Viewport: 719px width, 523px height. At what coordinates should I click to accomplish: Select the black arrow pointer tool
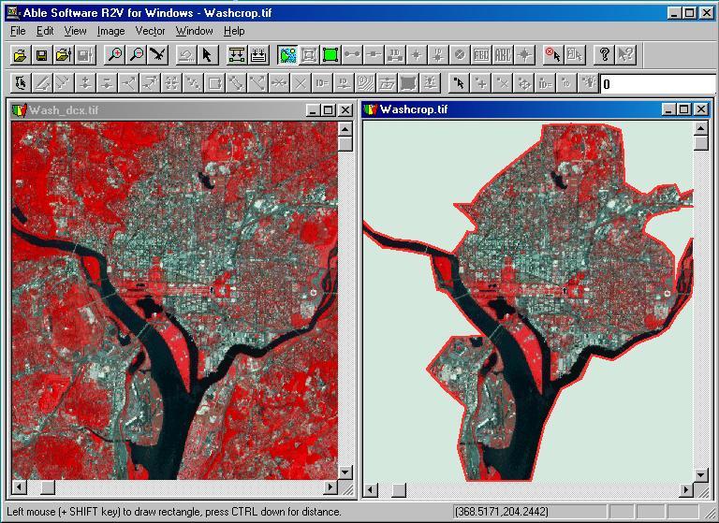pos(207,55)
